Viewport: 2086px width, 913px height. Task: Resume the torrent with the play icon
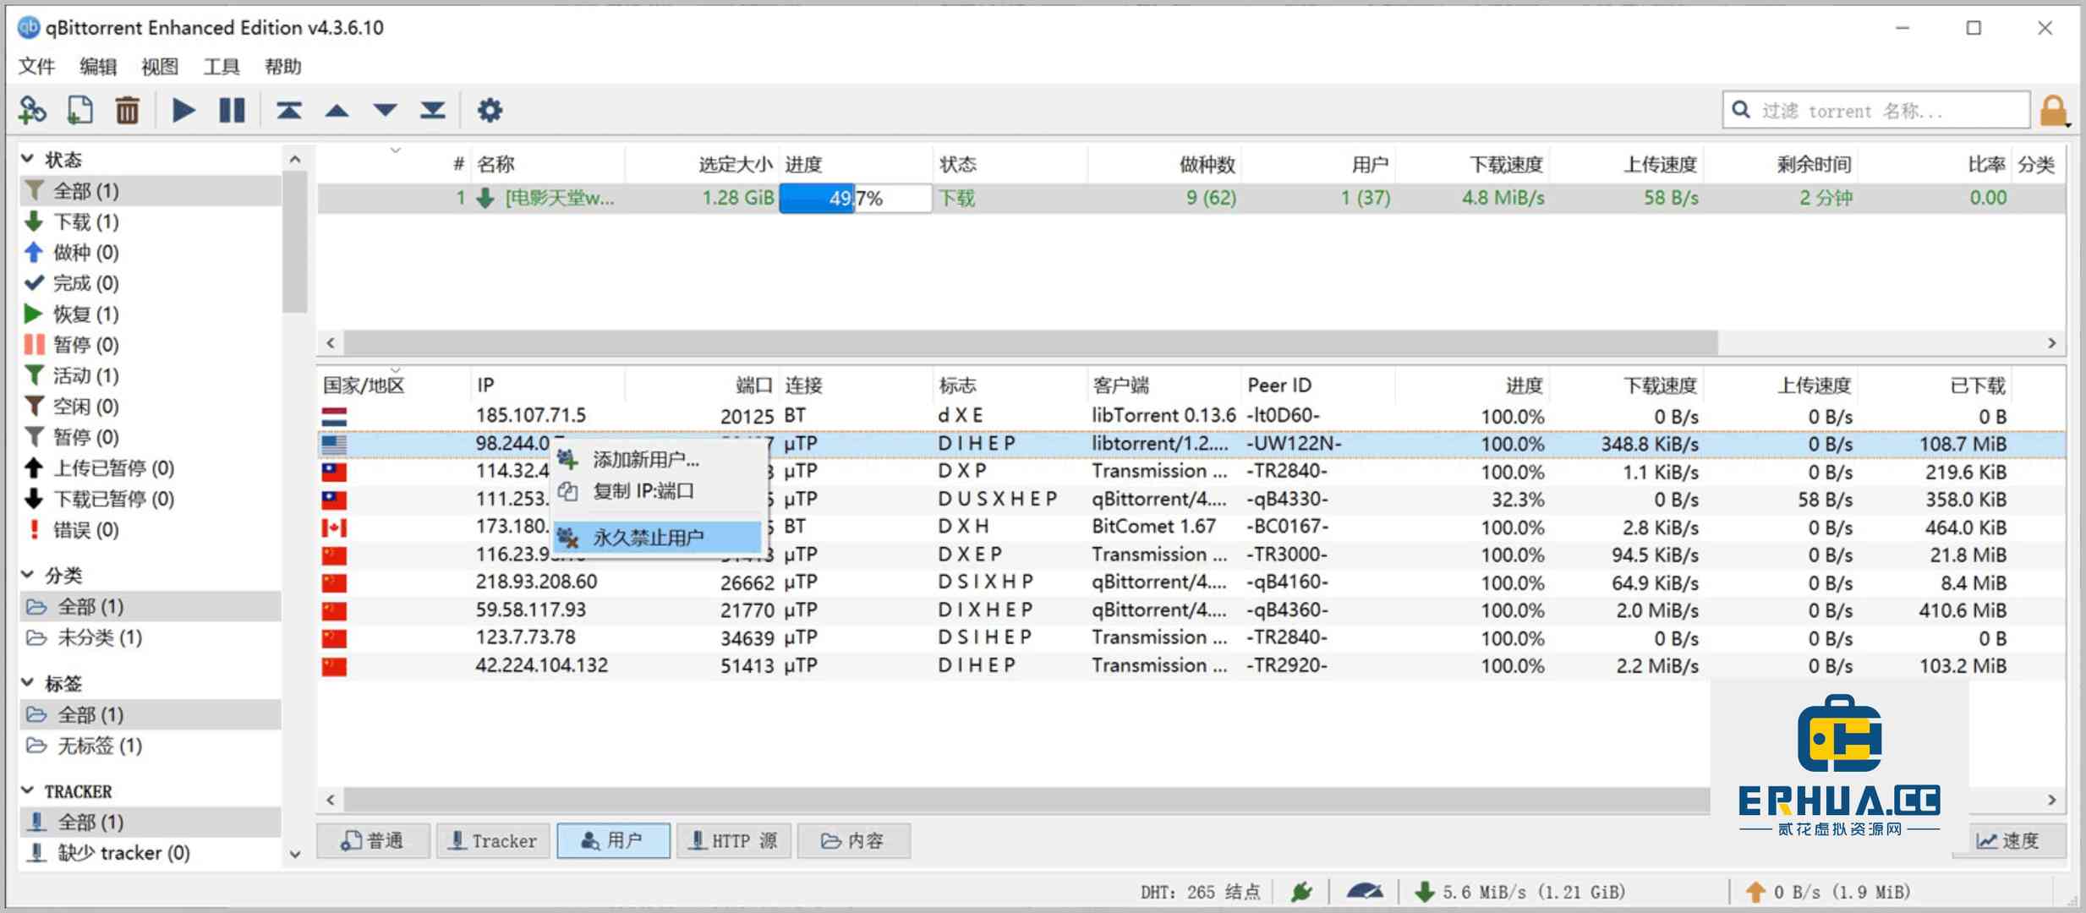(x=181, y=109)
